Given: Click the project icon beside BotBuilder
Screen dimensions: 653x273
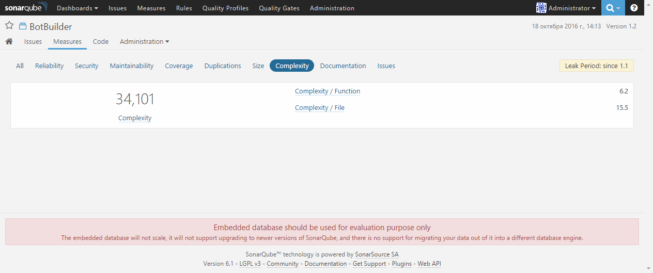Looking at the screenshot, I should (x=23, y=26).
